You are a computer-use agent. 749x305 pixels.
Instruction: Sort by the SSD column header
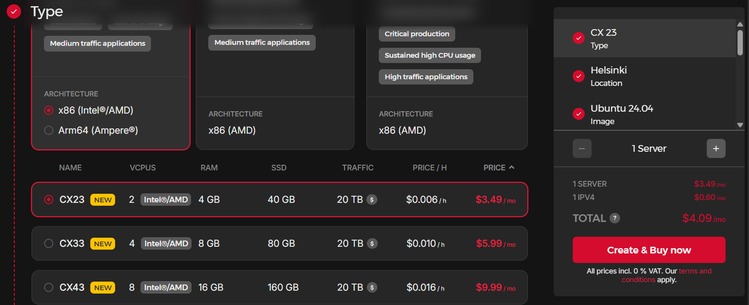pos(279,168)
